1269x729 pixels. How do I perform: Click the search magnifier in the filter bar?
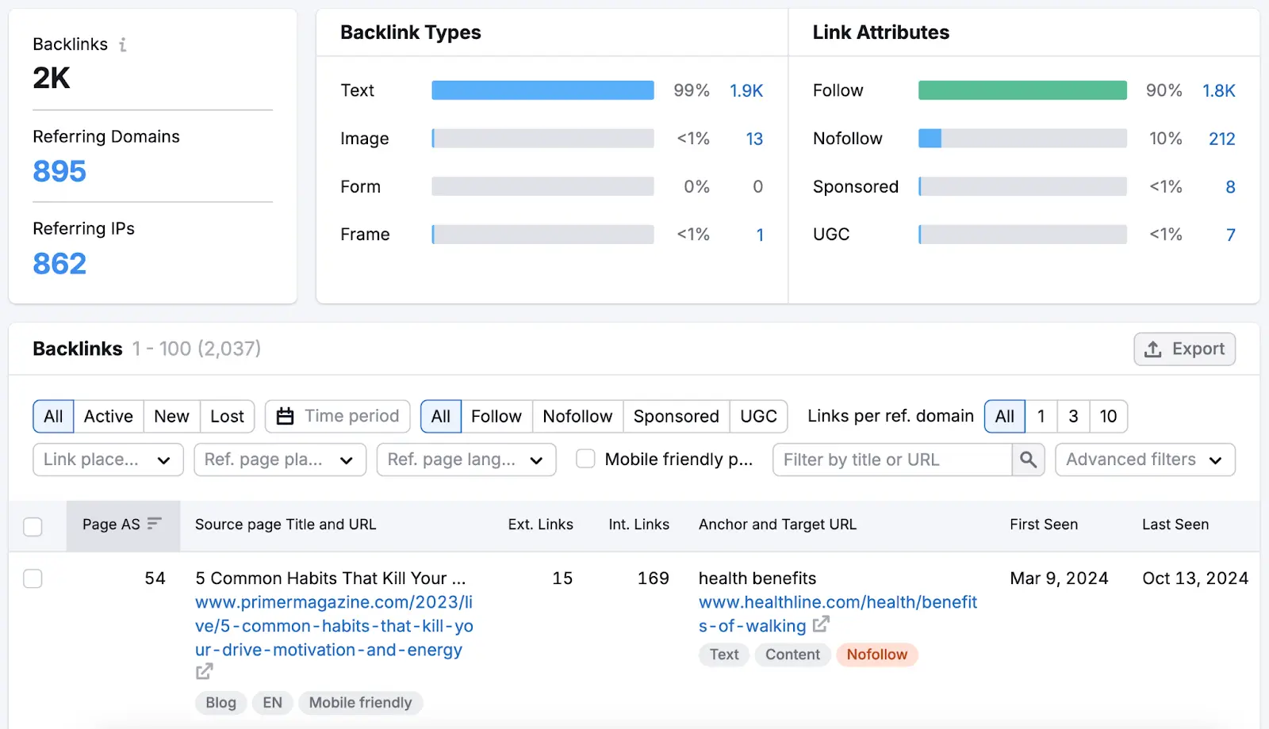(1029, 460)
